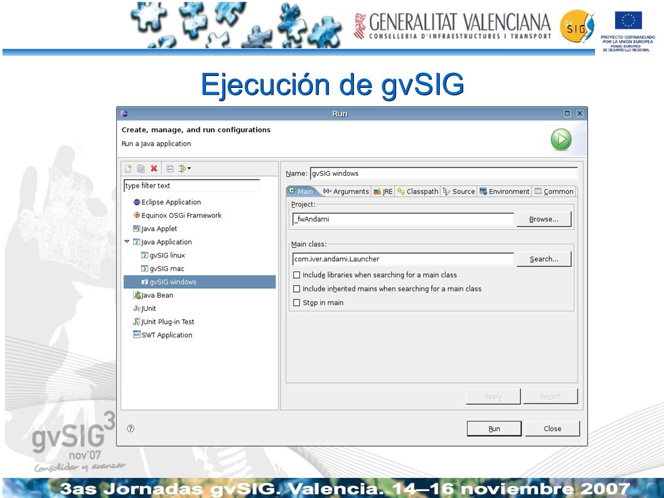Maximize the Run dialog window
This screenshot has height=498, width=664.
(567, 114)
